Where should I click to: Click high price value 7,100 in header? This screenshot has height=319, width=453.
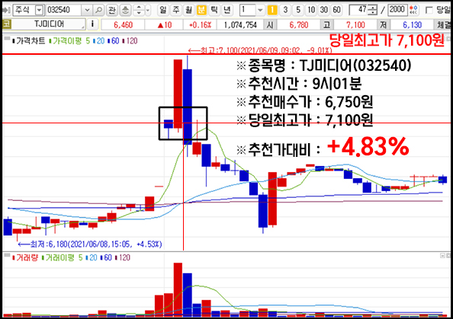point(355,25)
